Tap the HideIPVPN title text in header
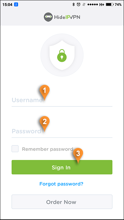Screen dimensions: 124x220 coord(67,17)
